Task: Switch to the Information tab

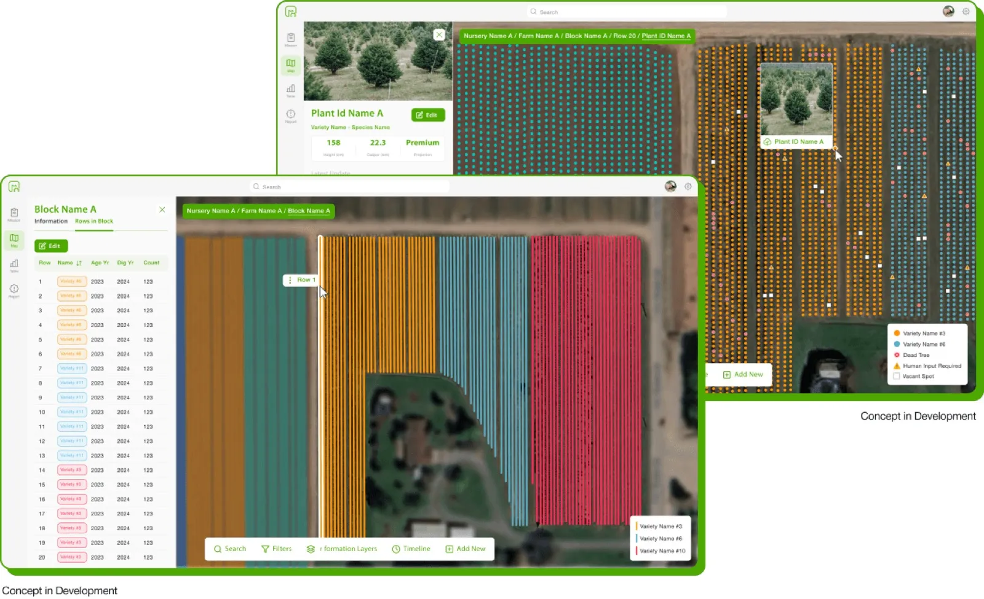Action: (x=51, y=221)
